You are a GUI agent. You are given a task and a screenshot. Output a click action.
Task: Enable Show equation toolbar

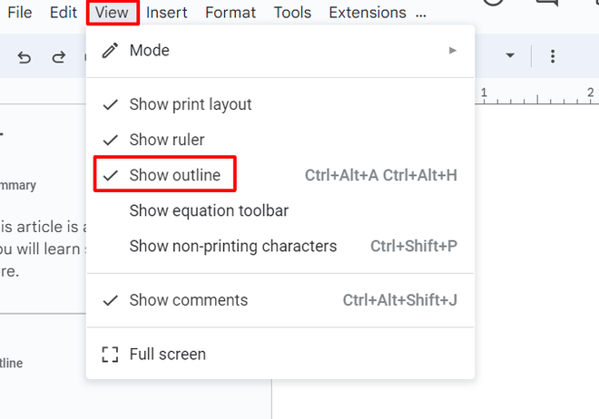209,210
